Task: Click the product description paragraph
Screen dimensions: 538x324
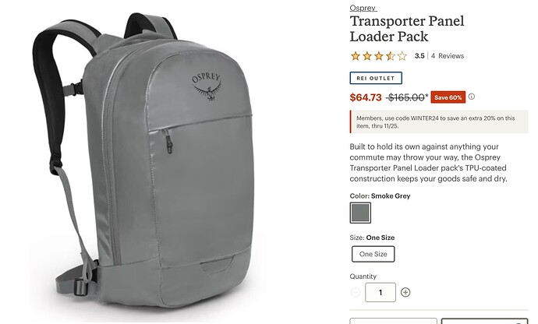Action: [428, 163]
